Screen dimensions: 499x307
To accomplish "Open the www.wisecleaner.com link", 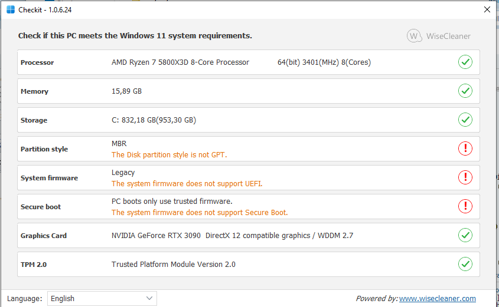I will pos(437,299).
